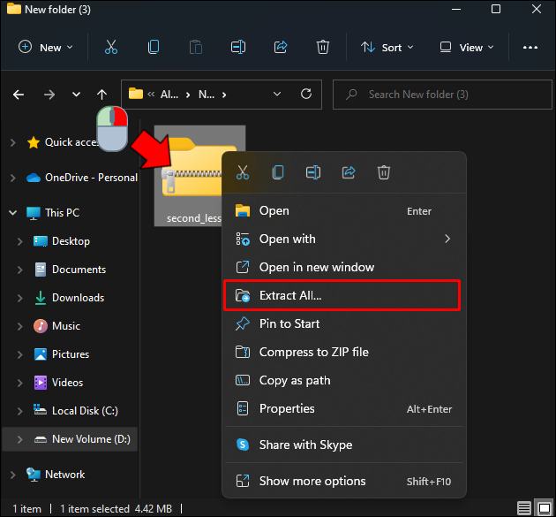Collapse the This PC tree node
Screen dimensions: 556x517
point(12,213)
